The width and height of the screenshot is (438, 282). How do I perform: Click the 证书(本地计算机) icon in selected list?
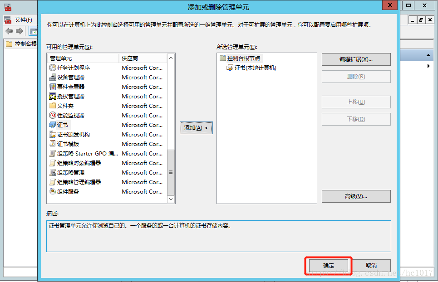pos(230,68)
